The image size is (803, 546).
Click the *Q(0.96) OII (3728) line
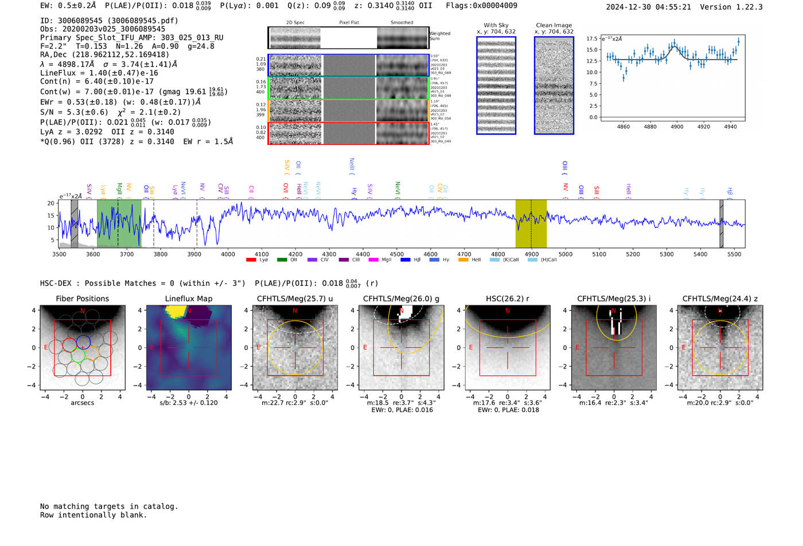tap(137, 142)
